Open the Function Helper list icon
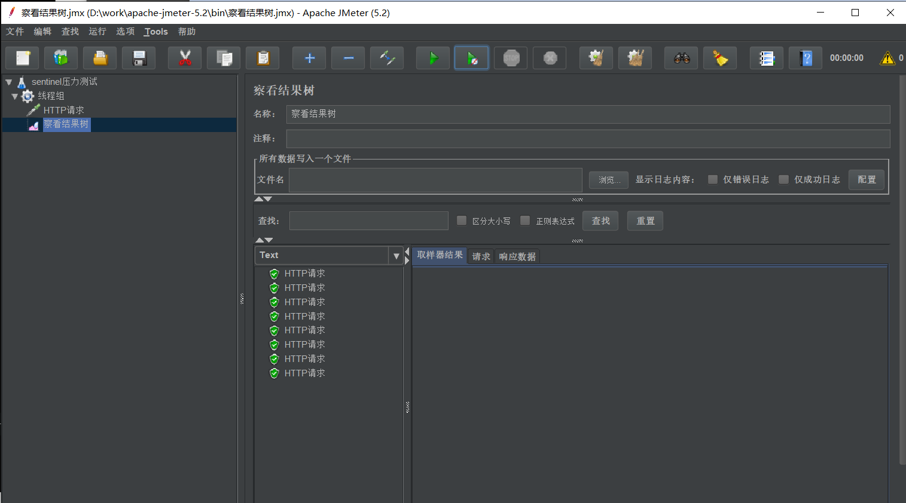906x503 pixels. point(767,58)
